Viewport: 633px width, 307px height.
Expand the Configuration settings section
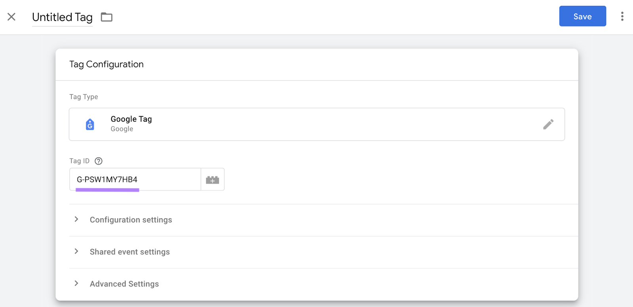pos(131,220)
